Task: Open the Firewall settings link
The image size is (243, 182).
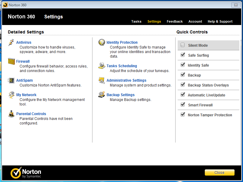Action: [x=23, y=61]
